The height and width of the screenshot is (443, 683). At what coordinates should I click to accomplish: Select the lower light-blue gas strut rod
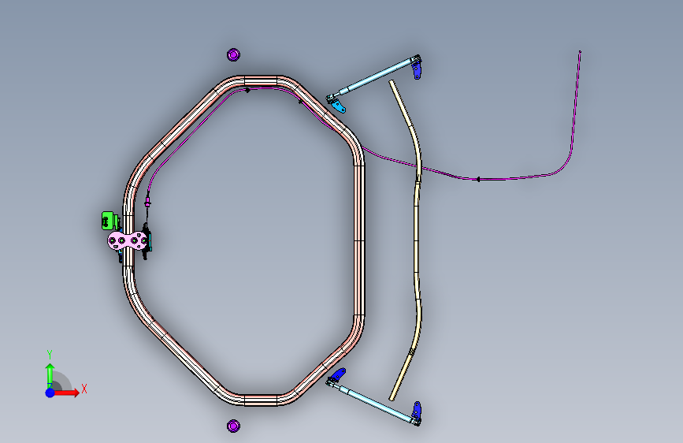[x=373, y=403]
